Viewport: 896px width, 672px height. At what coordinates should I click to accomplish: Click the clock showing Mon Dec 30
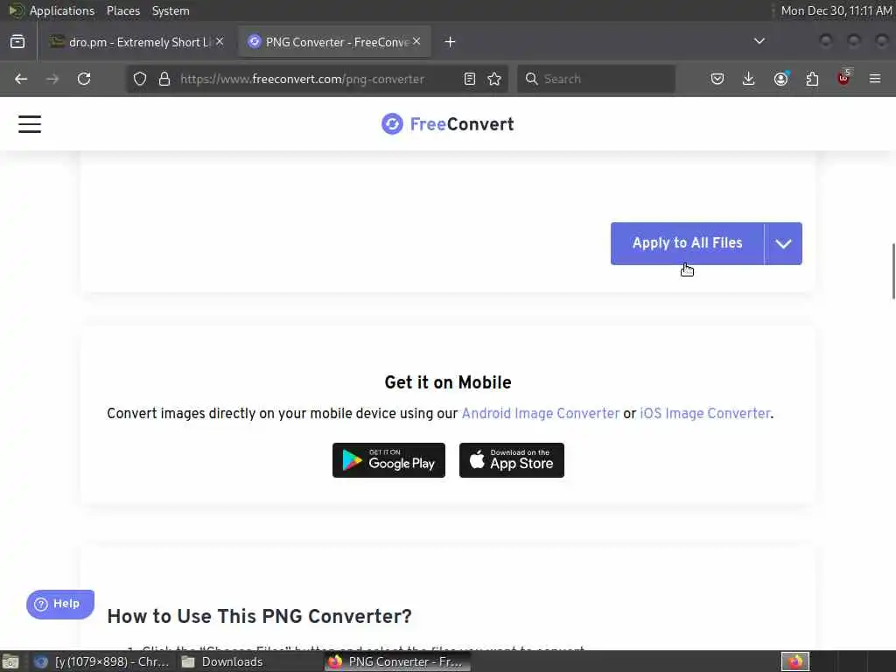point(836,10)
